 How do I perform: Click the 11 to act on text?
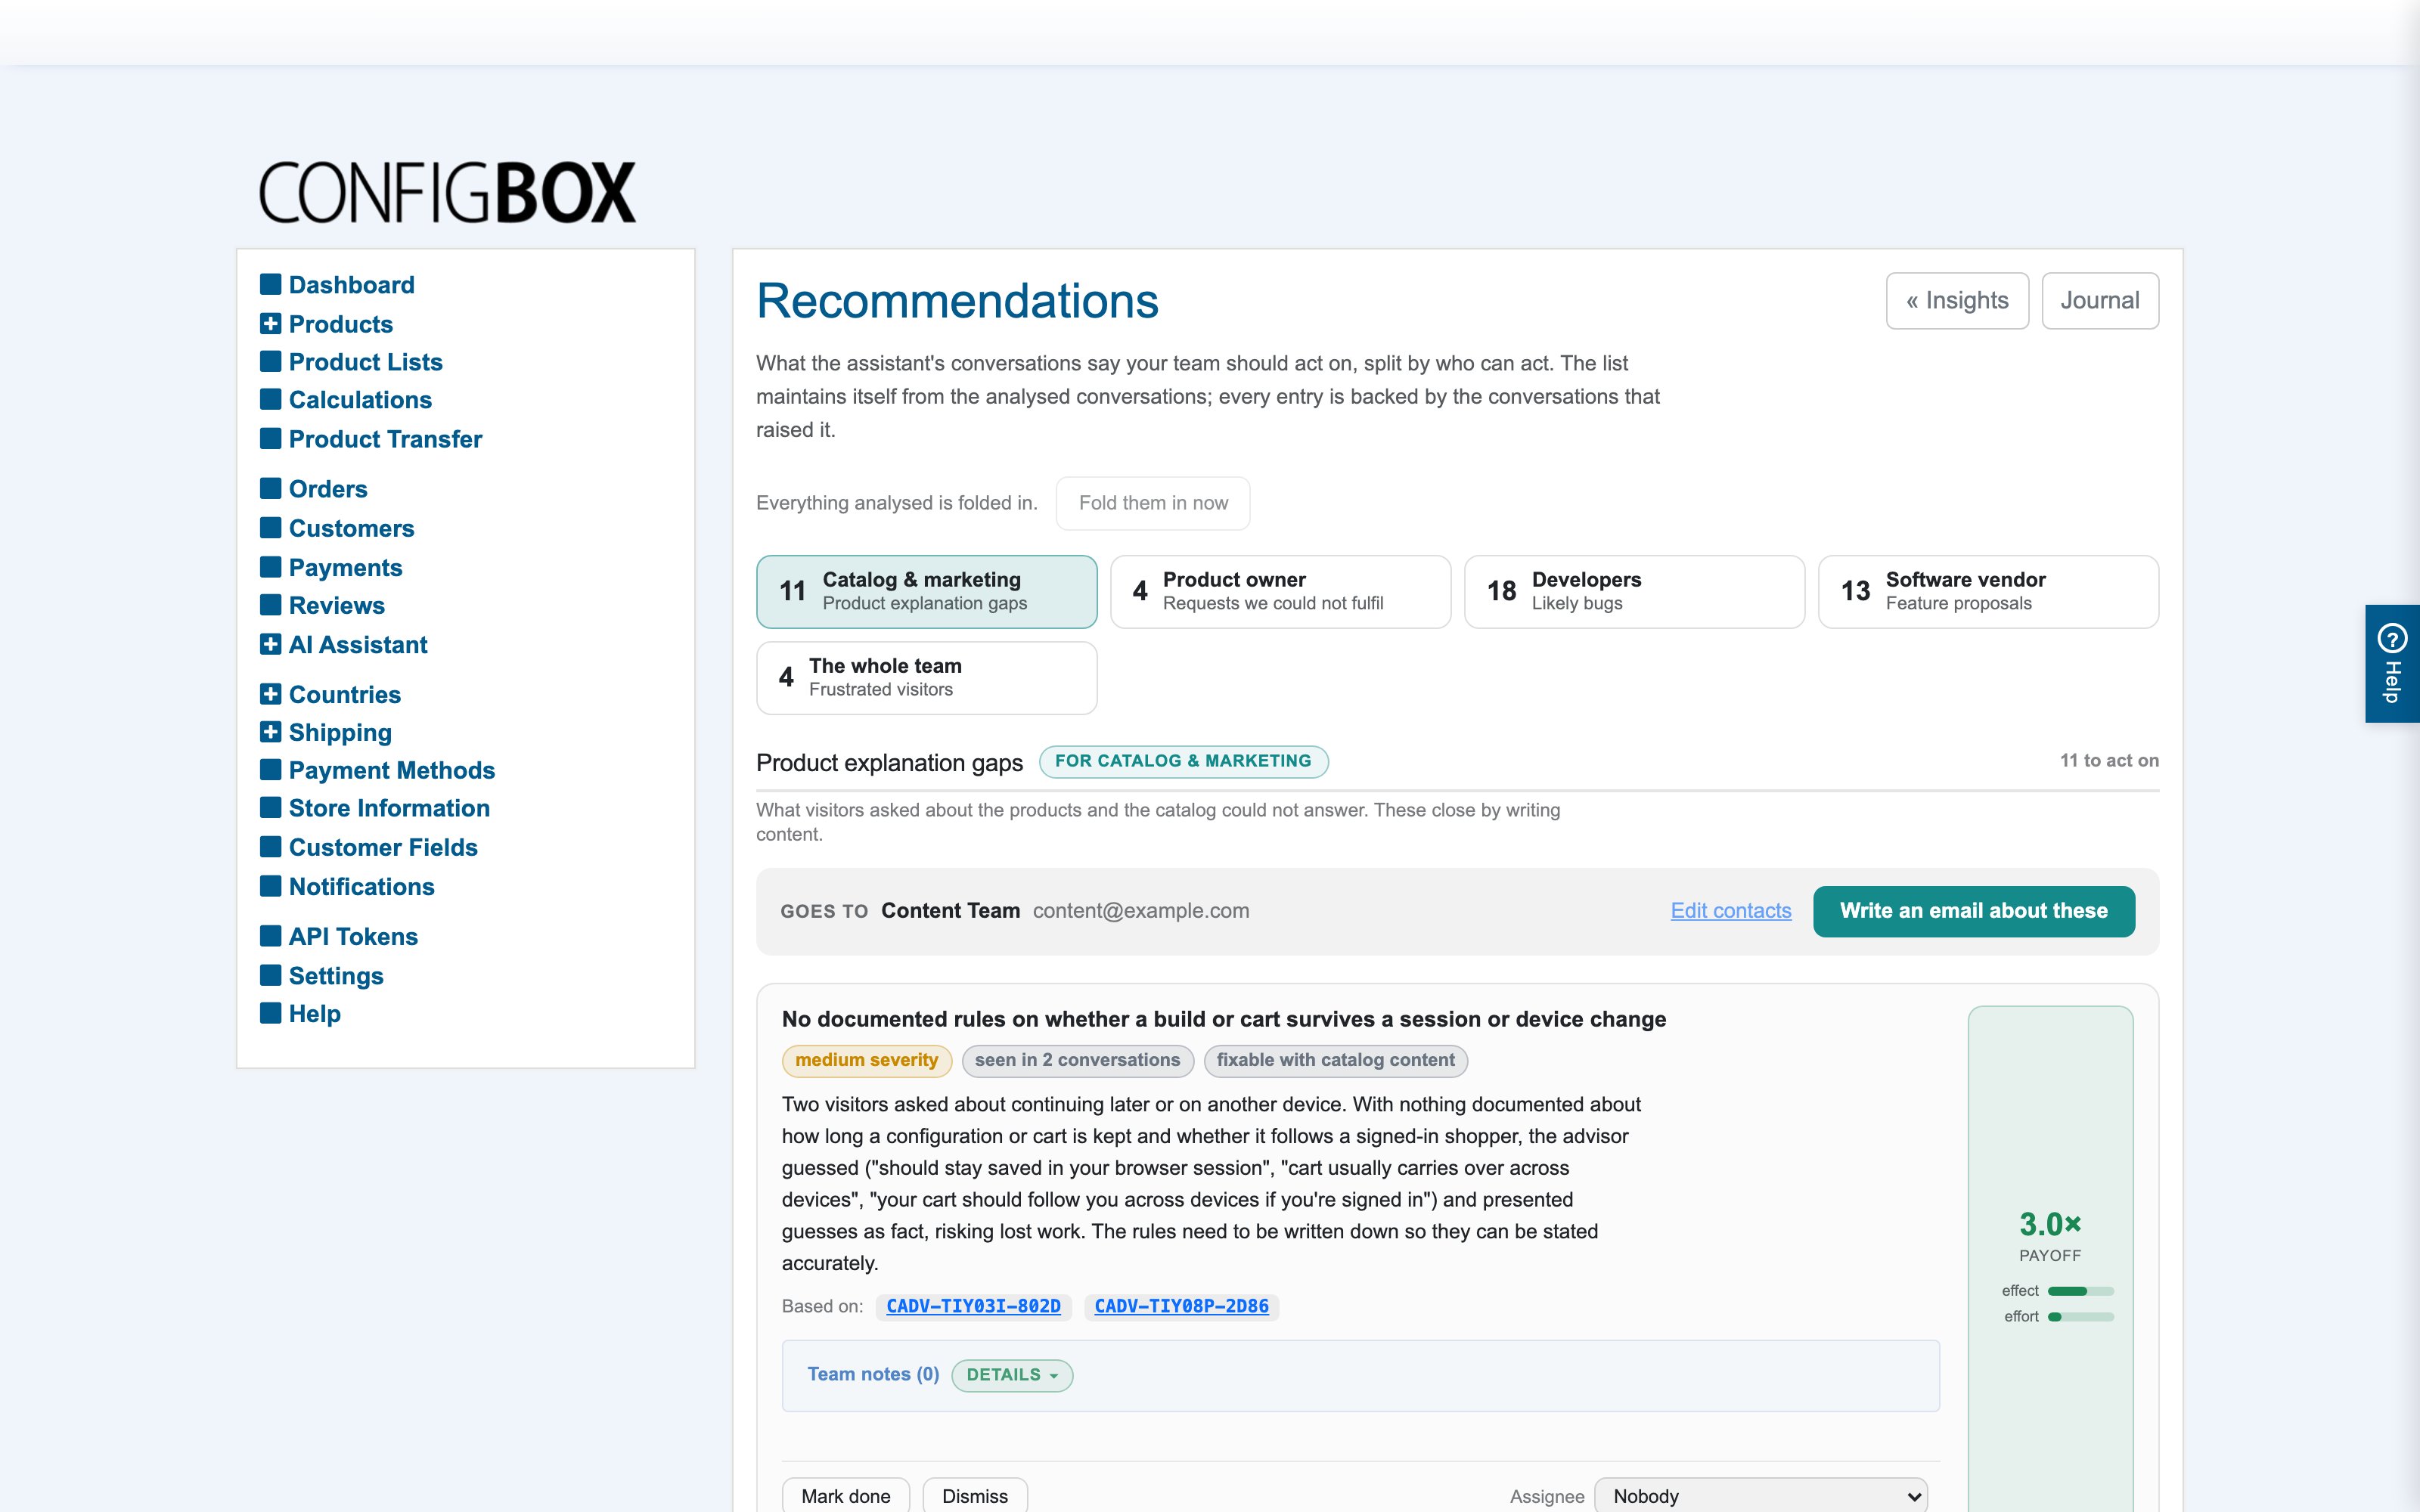tap(2109, 761)
